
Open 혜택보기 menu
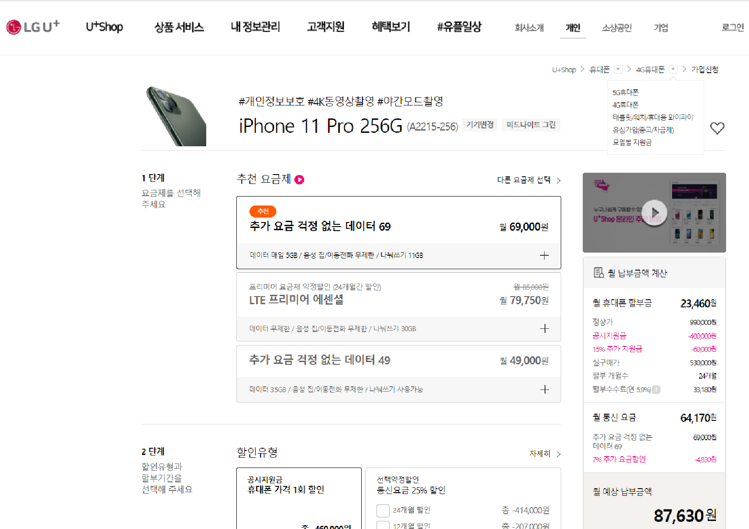[x=391, y=27]
